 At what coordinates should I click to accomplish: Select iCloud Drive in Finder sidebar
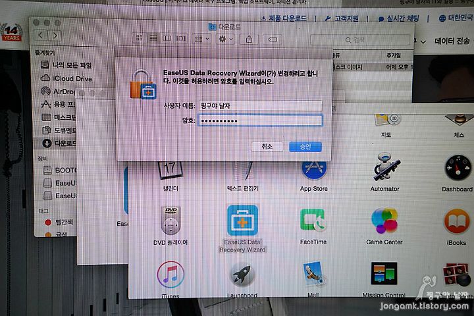click(66, 78)
